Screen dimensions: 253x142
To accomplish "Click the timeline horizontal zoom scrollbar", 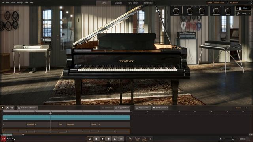I will point(12,135).
